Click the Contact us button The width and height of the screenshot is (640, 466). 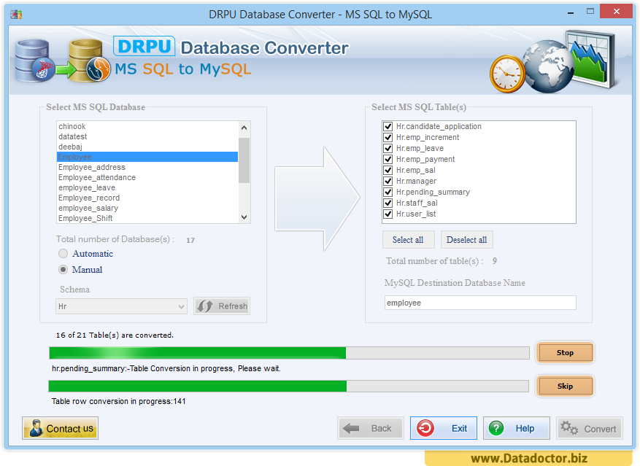coord(60,428)
